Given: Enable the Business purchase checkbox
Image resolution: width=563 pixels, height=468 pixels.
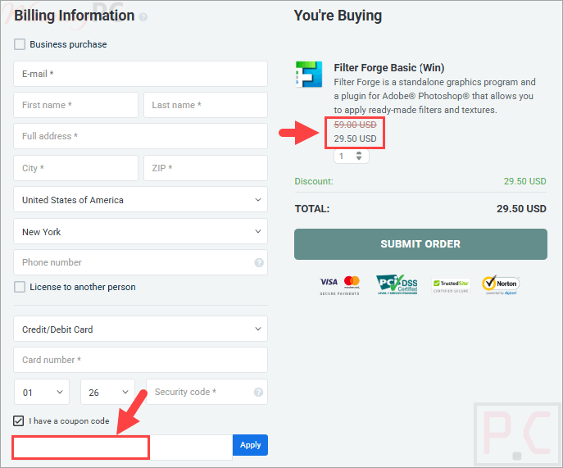Looking at the screenshot, I should [20, 44].
